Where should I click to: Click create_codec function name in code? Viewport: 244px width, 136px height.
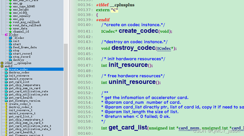(139, 31)
